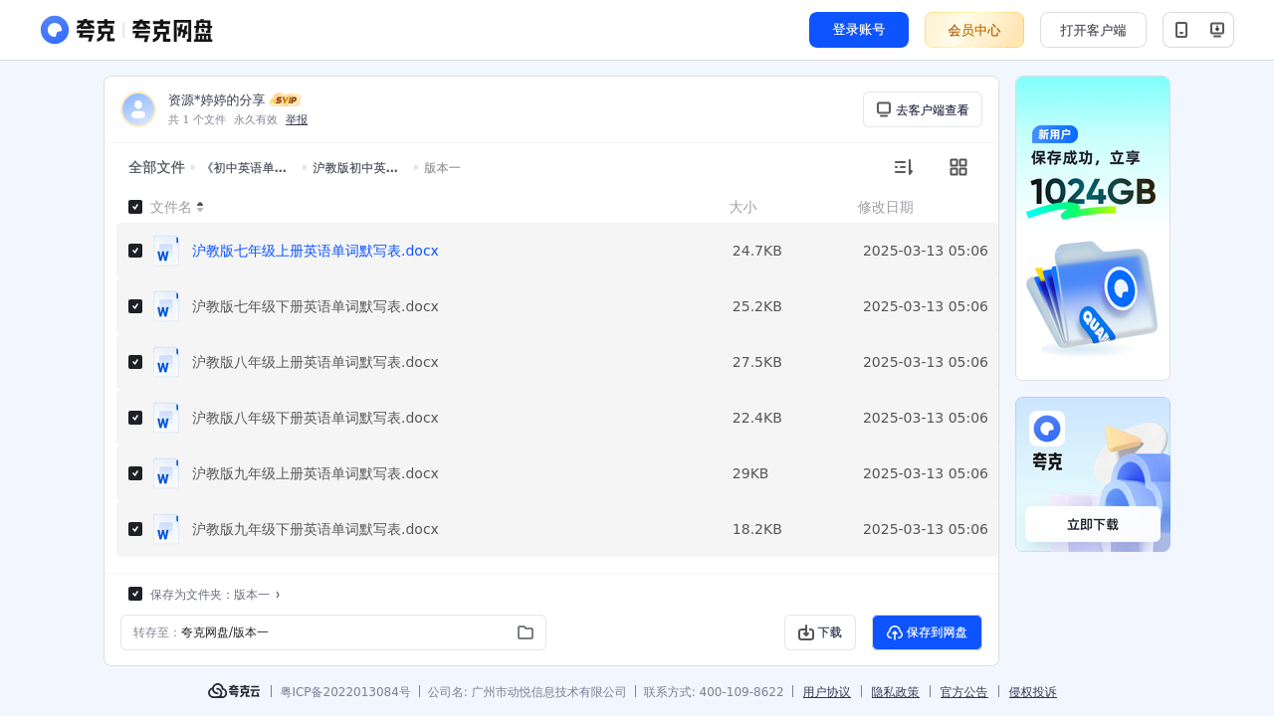
Task: Go to 《初中英语单... breadcrumb
Action: pyautogui.click(x=246, y=168)
